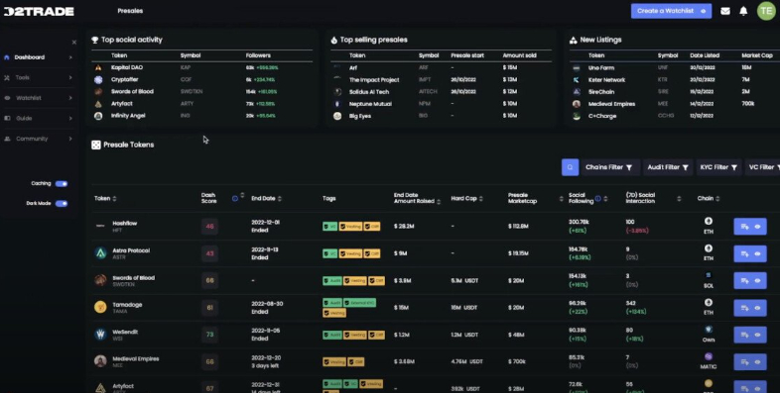This screenshot has height=393, width=780.
Task: Click the blue search icon button
Action: (570, 167)
